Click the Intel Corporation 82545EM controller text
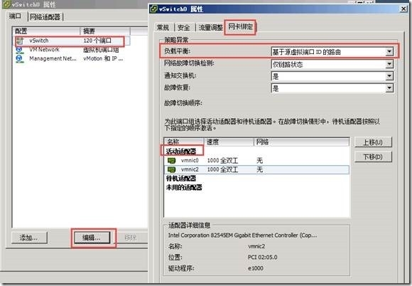The image size is (412, 286). tap(242, 235)
